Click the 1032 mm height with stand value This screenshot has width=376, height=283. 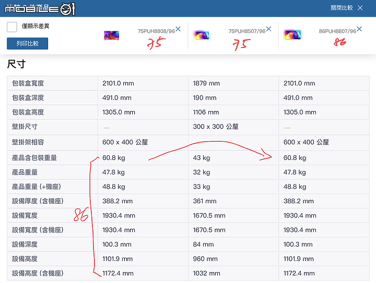(x=206, y=273)
